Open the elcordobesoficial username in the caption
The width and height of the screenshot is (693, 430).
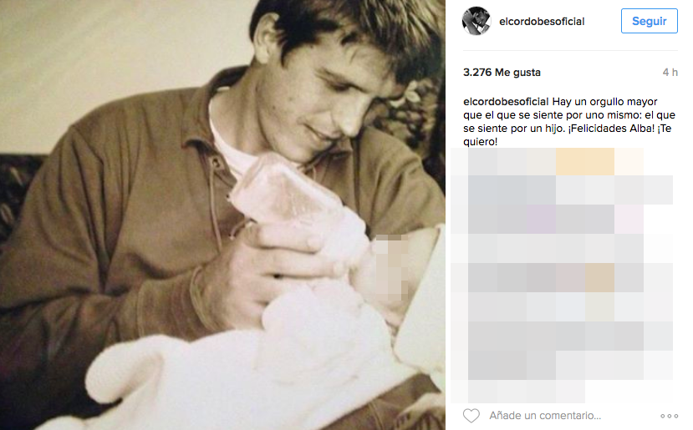tap(506, 102)
